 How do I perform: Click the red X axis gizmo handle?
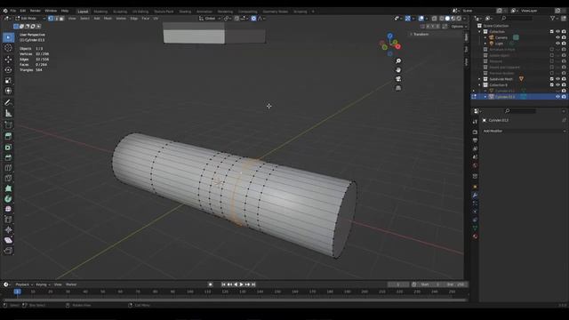[398, 46]
